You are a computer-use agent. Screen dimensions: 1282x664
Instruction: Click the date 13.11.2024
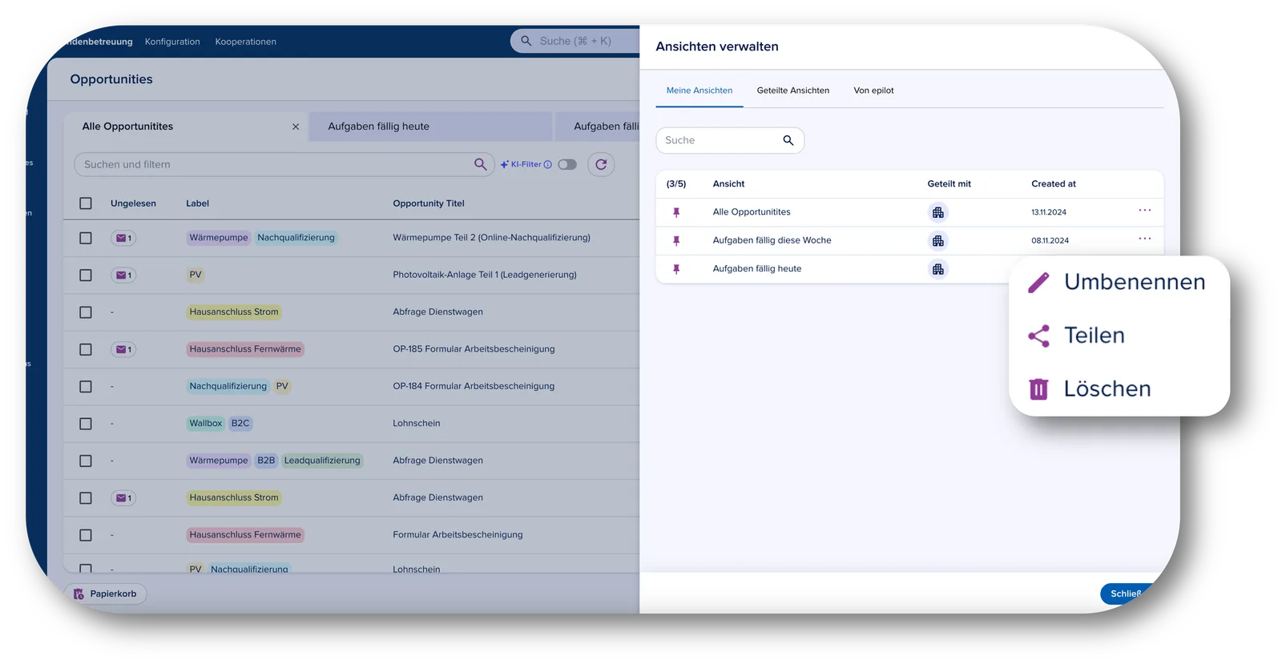pyautogui.click(x=1049, y=212)
